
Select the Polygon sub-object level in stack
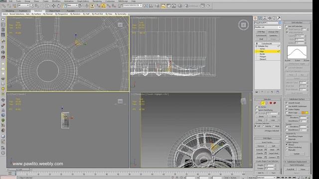263,57
